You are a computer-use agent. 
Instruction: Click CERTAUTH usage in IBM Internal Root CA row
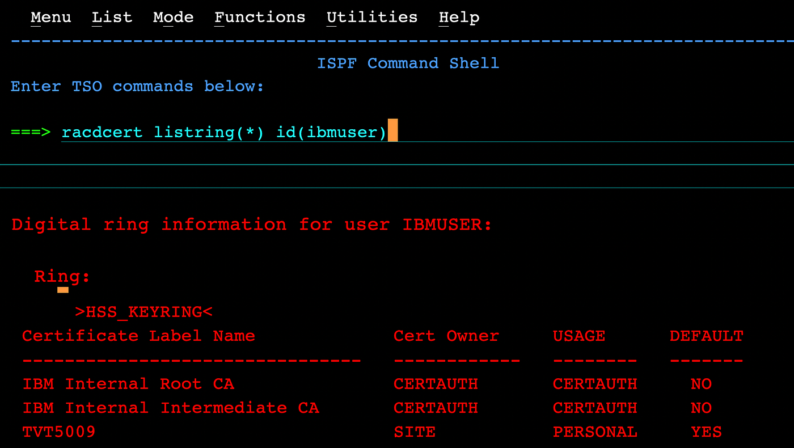[x=595, y=384]
